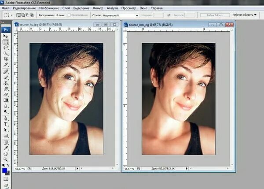This screenshot has height=189, width=264.
Task: Swap width and height values
Action: [x=169, y=15]
